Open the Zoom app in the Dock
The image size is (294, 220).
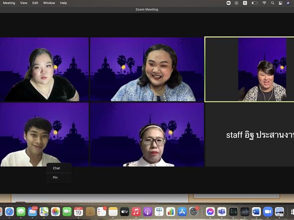(268, 212)
